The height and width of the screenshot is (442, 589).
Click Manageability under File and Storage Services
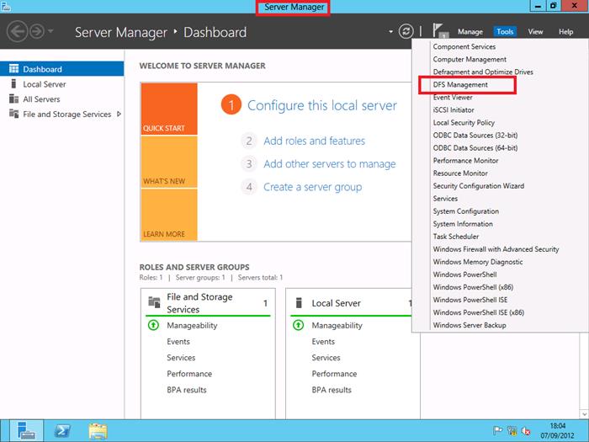tap(192, 326)
